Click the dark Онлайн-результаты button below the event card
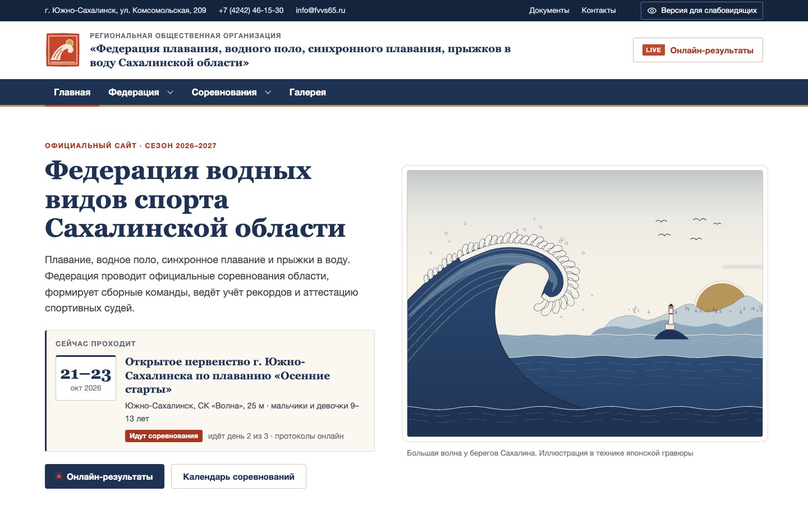The width and height of the screenshot is (808, 505). 104,476
